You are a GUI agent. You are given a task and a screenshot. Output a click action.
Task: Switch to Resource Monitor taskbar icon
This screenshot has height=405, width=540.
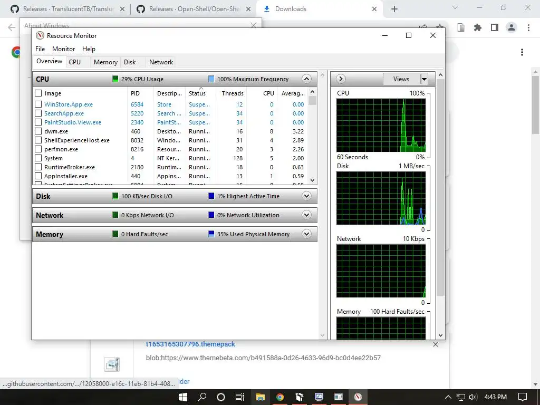click(358, 397)
